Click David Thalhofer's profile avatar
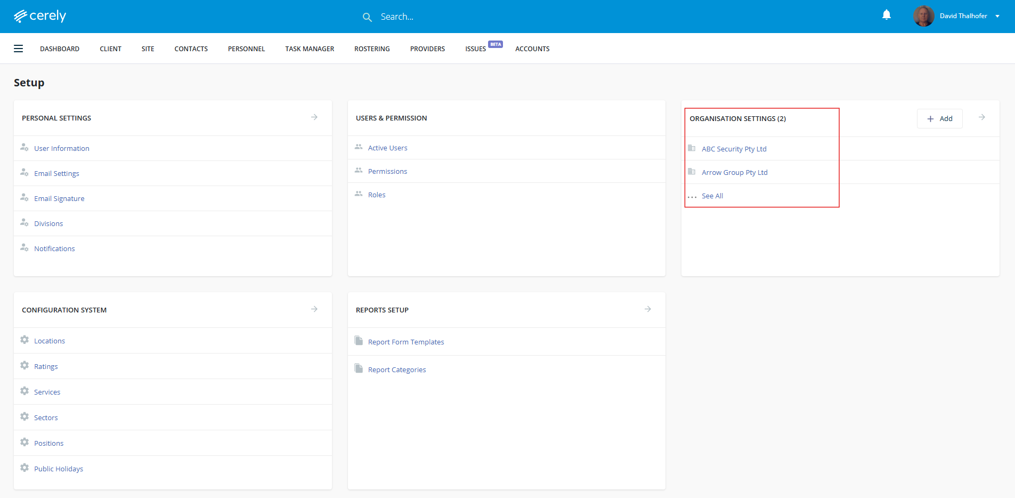The height and width of the screenshot is (498, 1015). 923,16
